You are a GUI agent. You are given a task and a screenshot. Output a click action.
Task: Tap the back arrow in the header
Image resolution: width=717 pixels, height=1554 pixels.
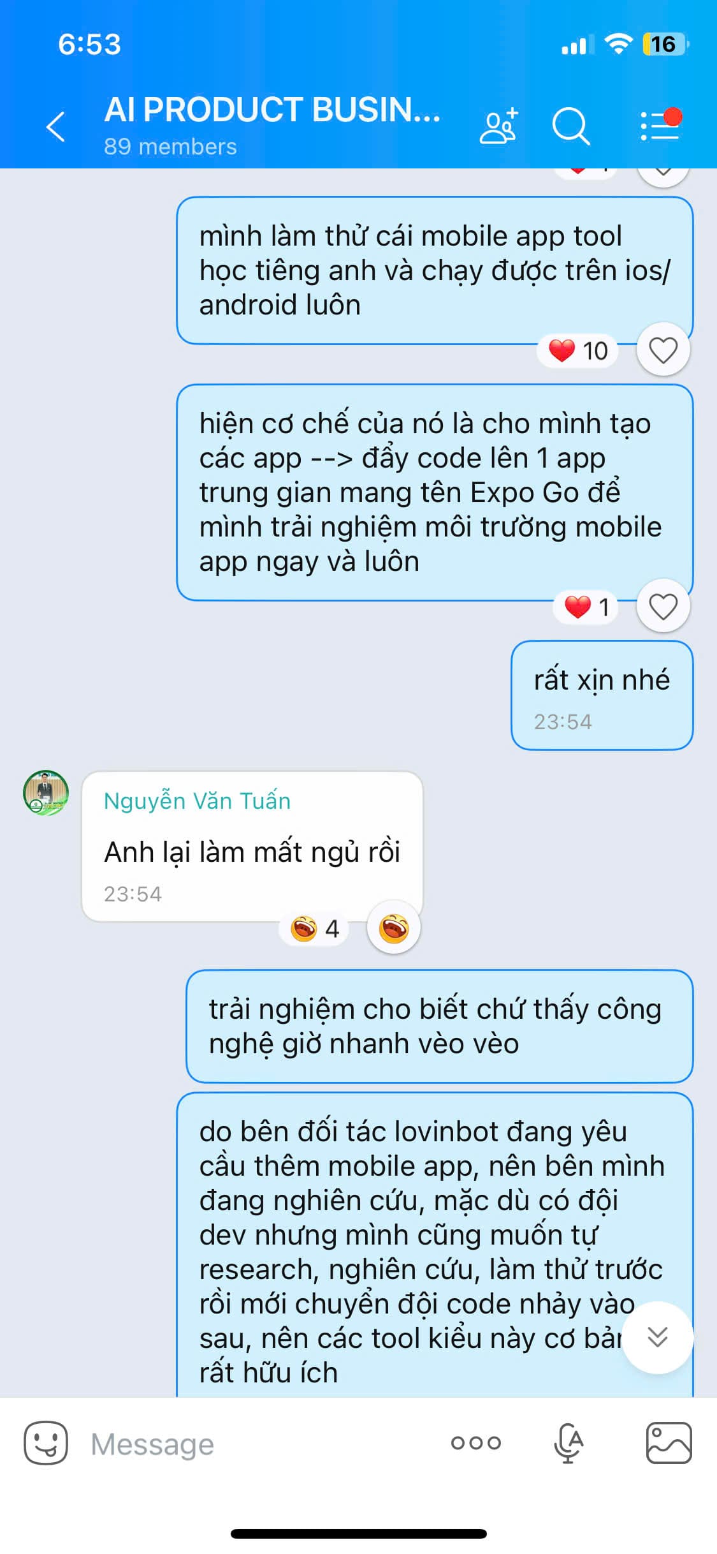point(55,126)
